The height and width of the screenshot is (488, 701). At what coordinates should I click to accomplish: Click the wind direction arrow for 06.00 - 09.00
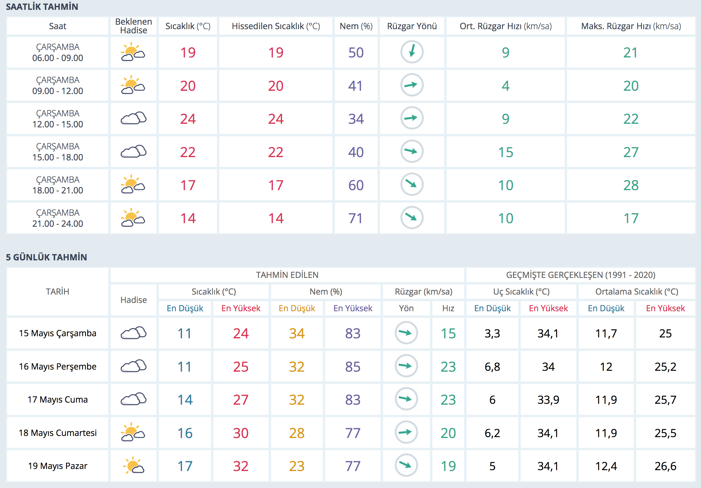click(x=411, y=52)
